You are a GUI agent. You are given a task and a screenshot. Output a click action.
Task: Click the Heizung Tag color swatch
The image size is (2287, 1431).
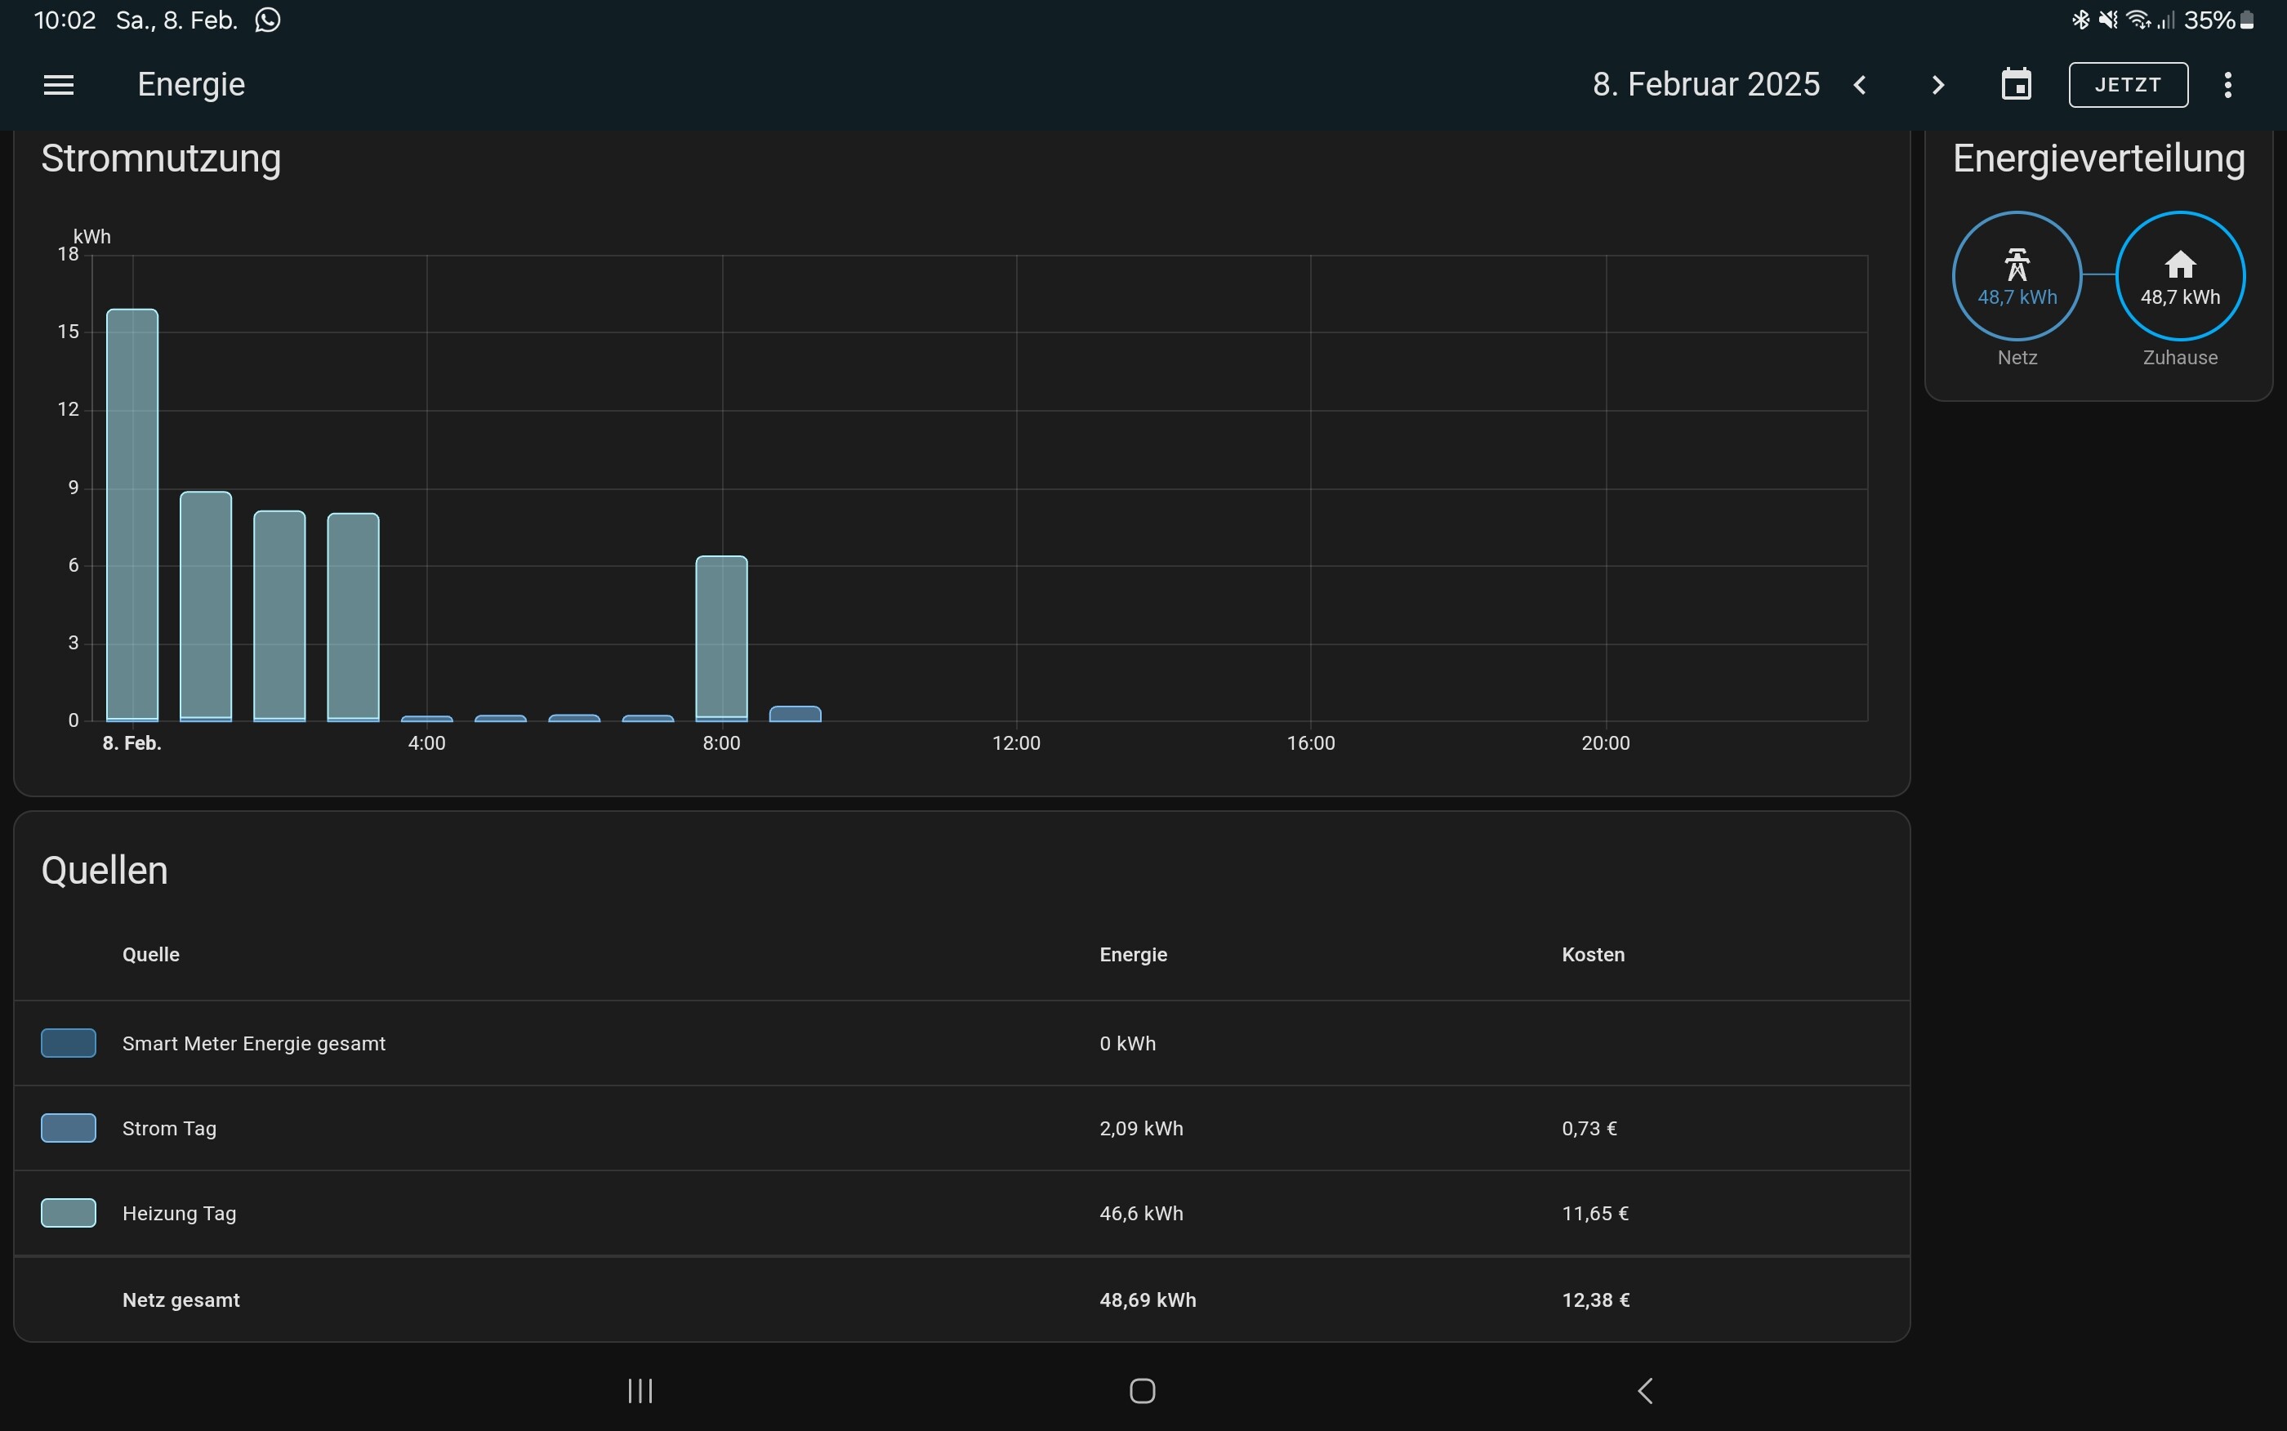click(x=68, y=1213)
